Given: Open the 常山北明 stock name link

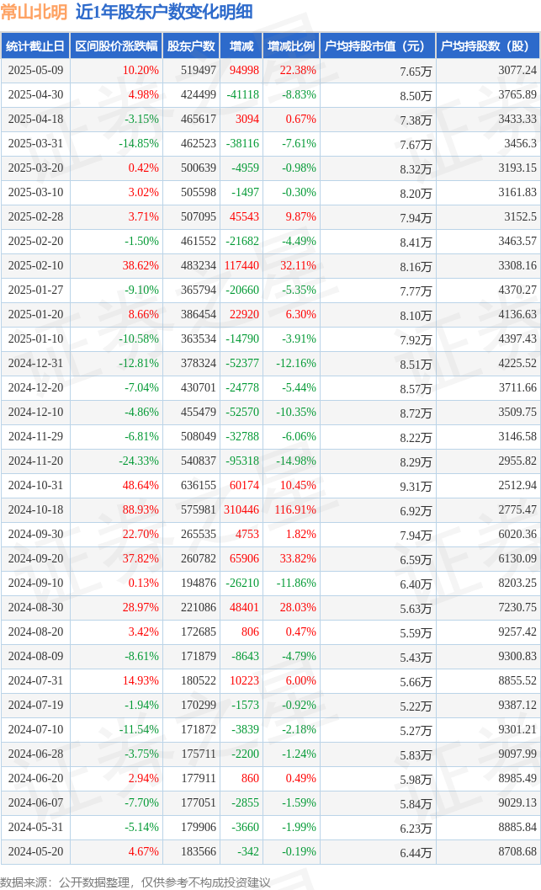Looking at the screenshot, I should [34, 12].
